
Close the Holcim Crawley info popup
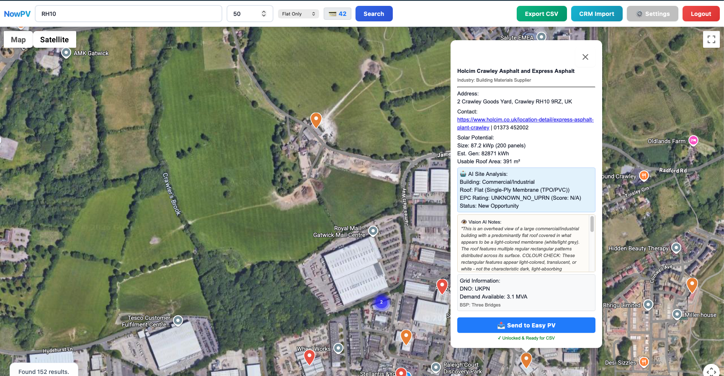coord(585,57)
